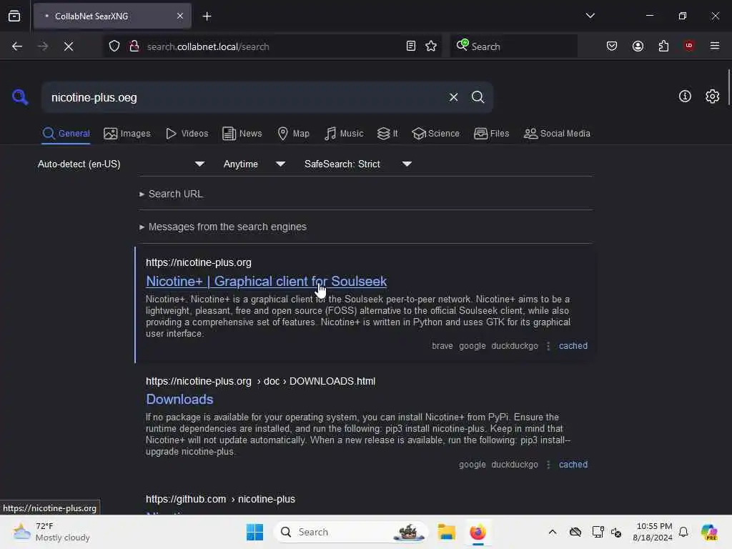Image resolution: width=732 pixels, height=549 pixels.
Task: Open tracking protection shield icon
Action: [114, 46]
